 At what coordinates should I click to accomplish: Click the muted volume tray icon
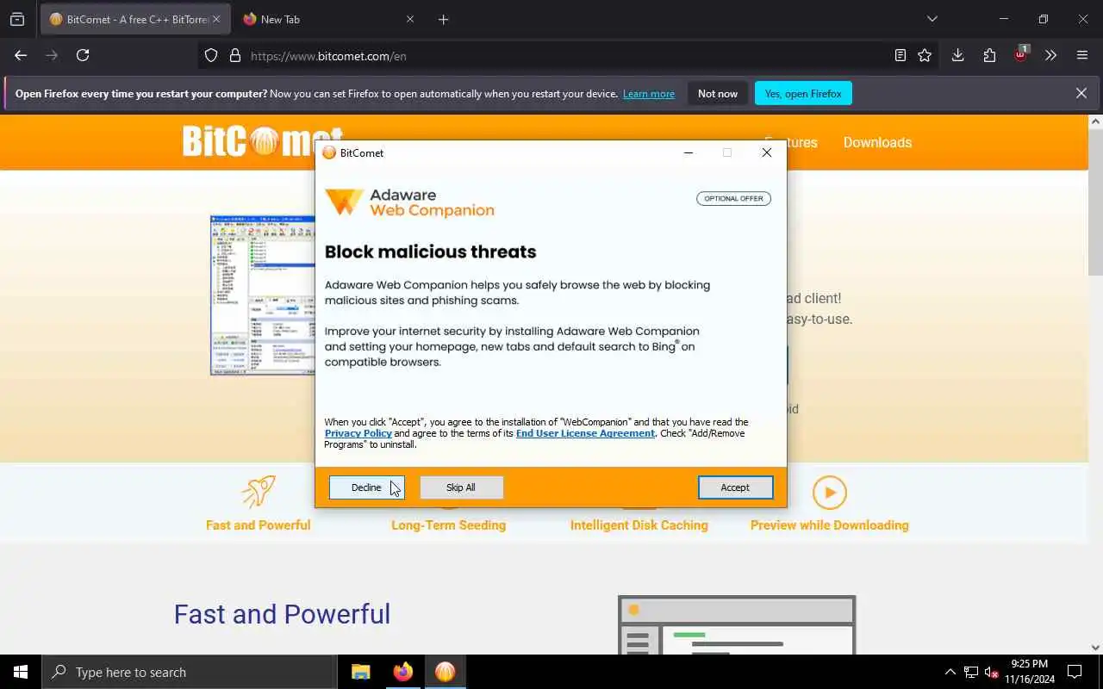(x=991, y=672)
